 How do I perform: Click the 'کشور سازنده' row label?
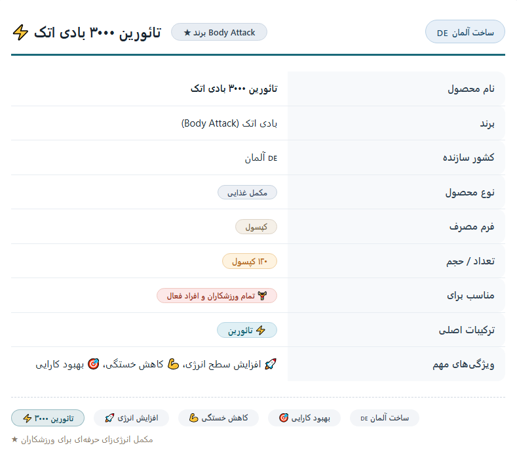pyautogui.click(x=469, y=157)
